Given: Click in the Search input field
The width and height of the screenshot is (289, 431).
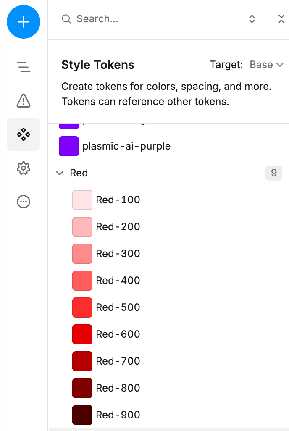Looking at the screenshot, I should (x=155, y=19).
